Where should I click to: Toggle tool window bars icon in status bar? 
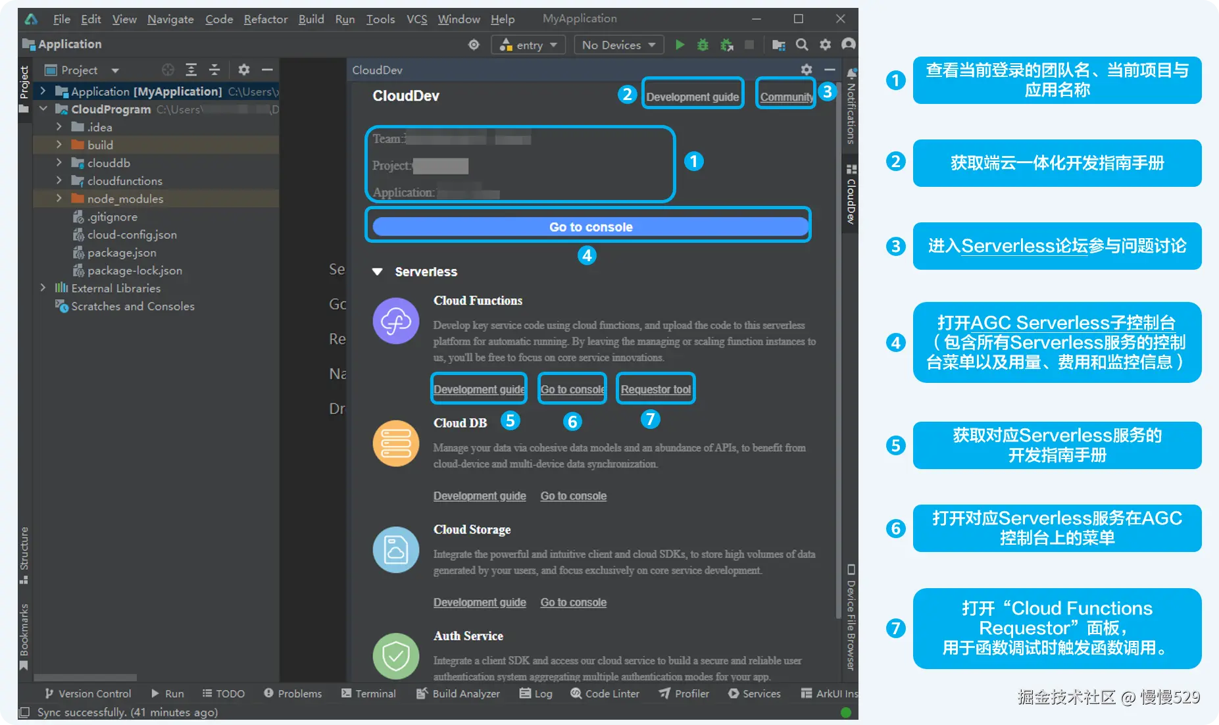tap(24, 712)
